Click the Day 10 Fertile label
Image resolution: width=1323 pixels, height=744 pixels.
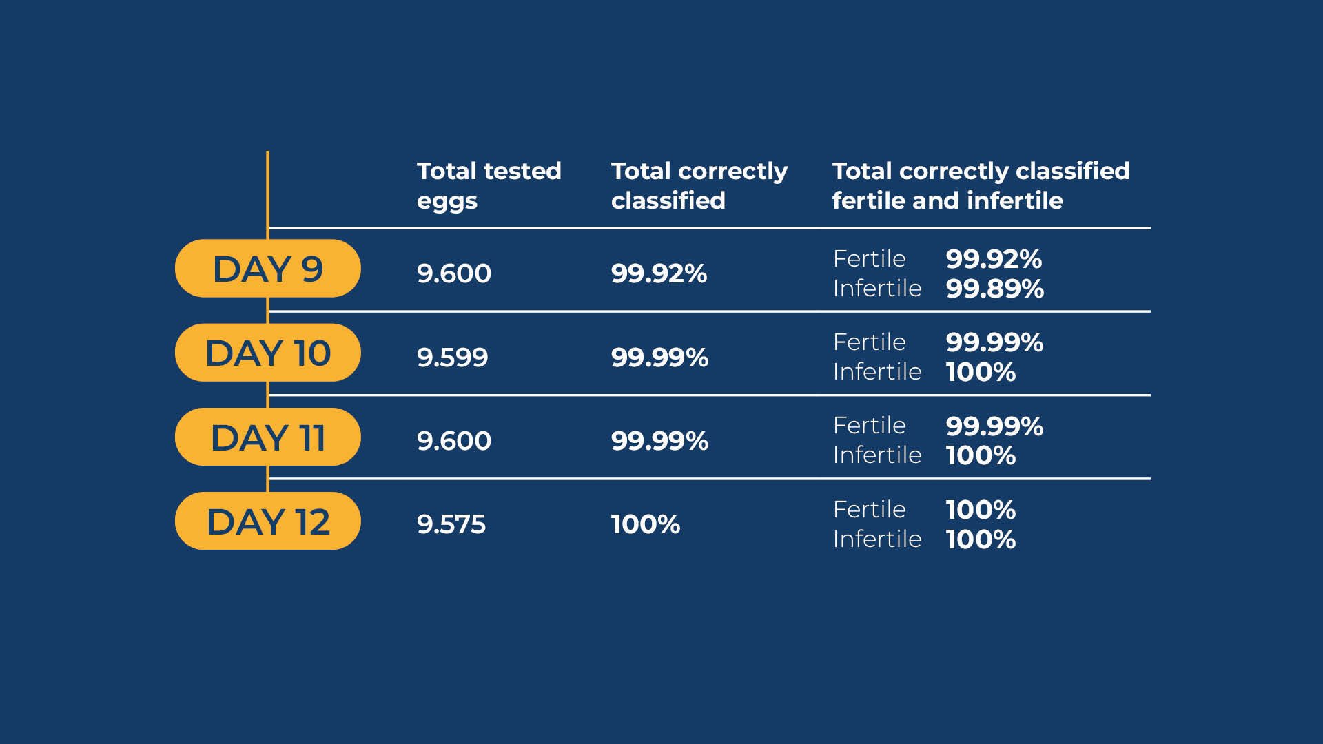point(870,342)
